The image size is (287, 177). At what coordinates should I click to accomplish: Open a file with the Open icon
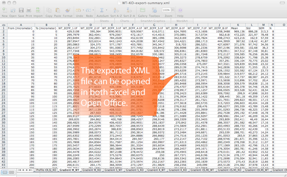pyautogui.click(x=13, y=10)
